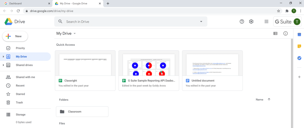Open the Chrome three-dot menu
This screenshot has height=128, width=304.
tap(300, 11)
